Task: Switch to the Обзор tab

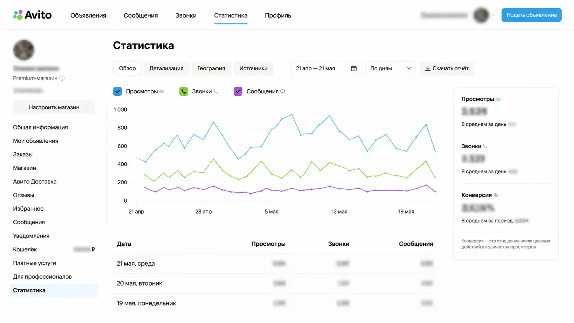Action: tap(127, 68)
